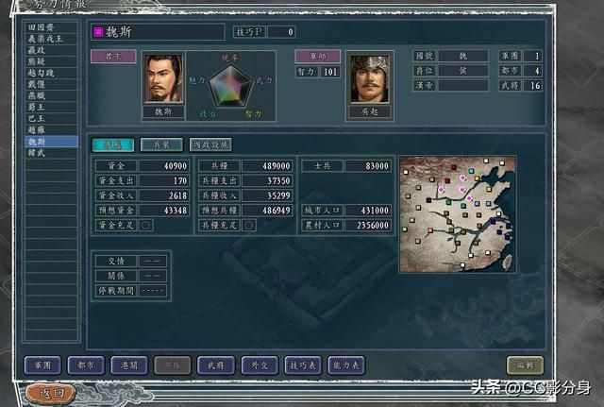Select 嬴政 in the force list
This screenshot has height=407, width=604.
tap(51, 50)
